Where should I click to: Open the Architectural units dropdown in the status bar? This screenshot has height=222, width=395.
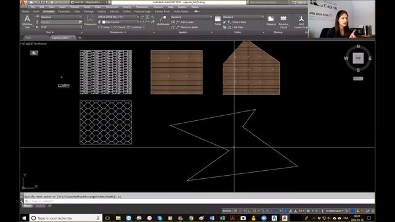point(335,211)
